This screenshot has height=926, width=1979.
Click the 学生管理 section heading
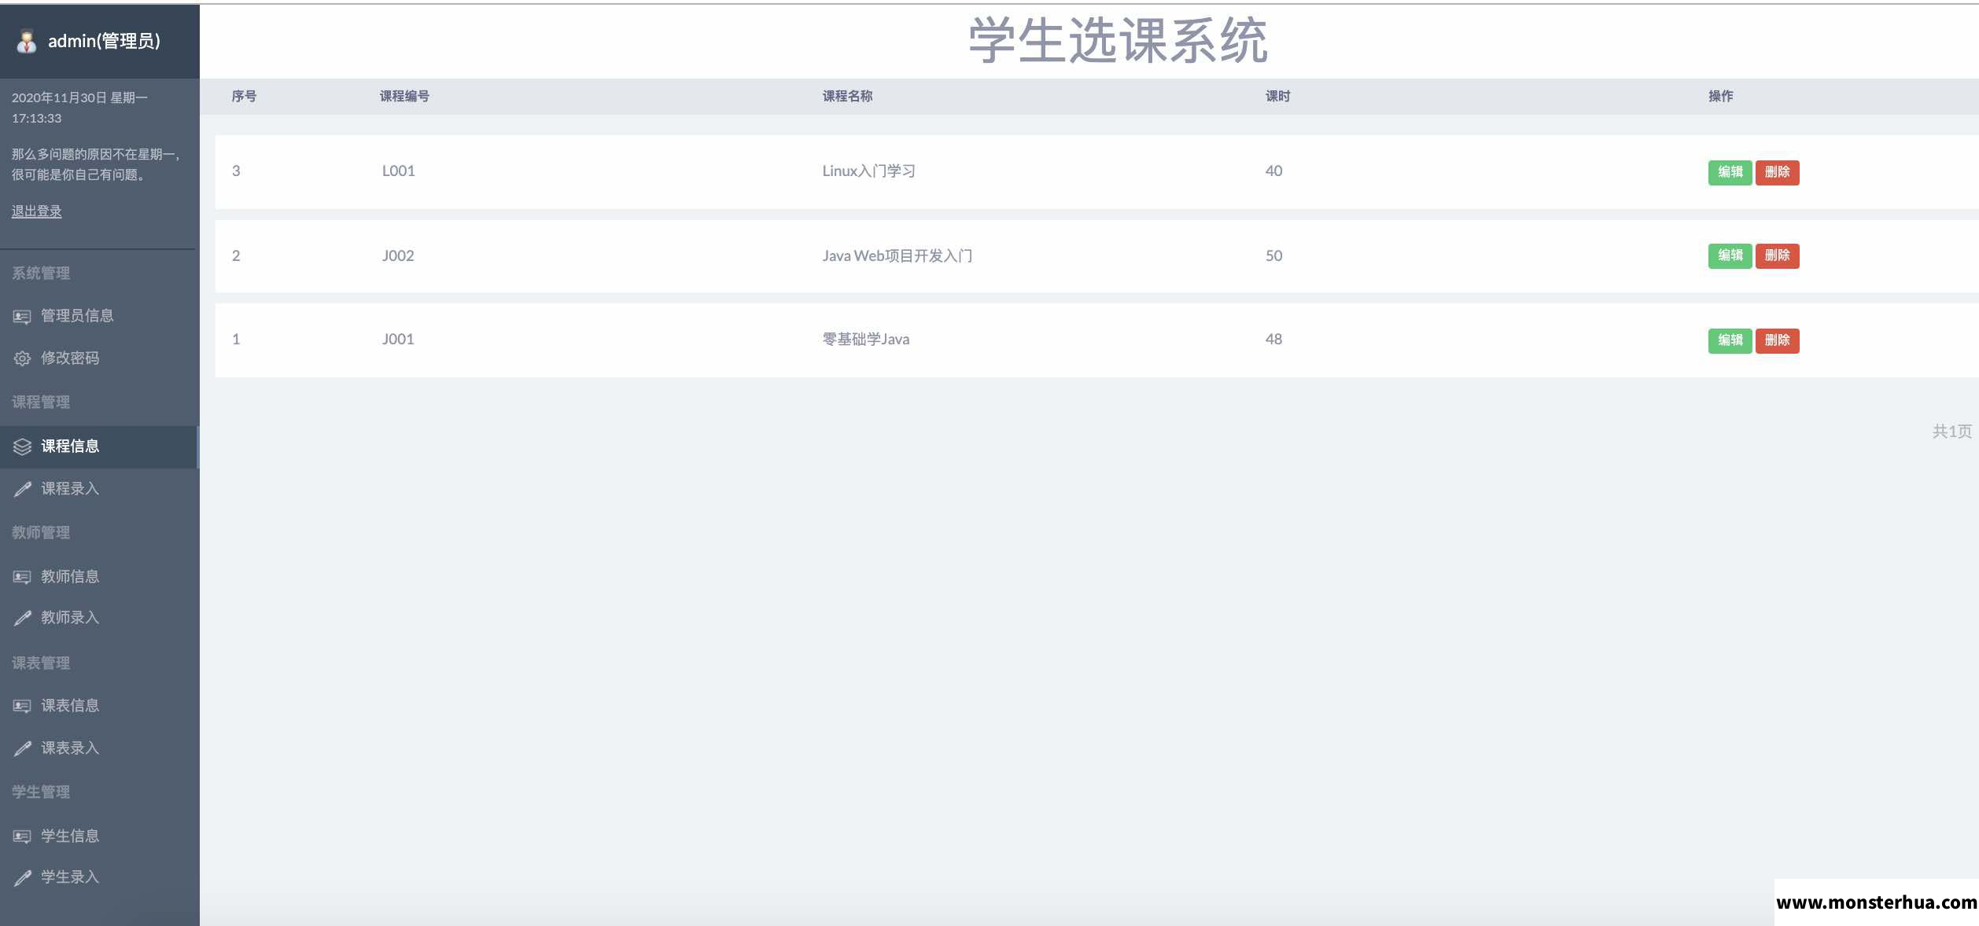[41, 792]
